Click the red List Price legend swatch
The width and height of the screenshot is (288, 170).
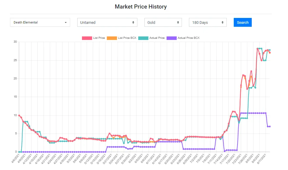pos(87,38)
